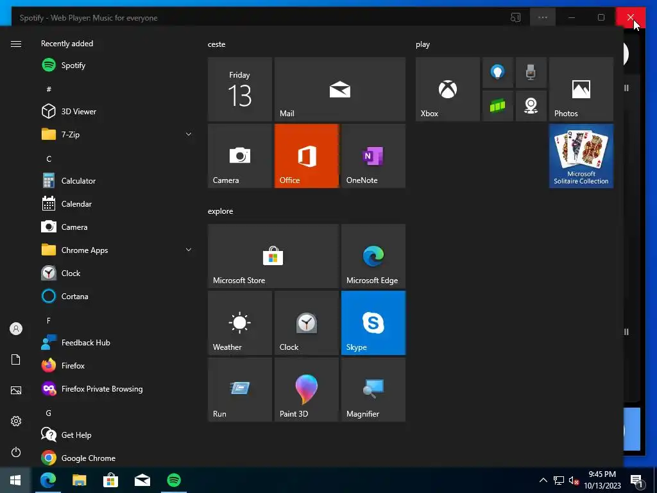Viewport: 657px width, 493px height.
Task: Open the Xbox tile
Action: pos(447,89)
